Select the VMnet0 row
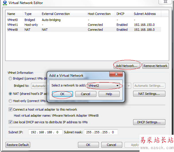Screen dimensions: 174x152 84,20
